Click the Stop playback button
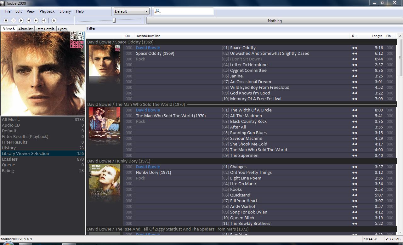Viewport: 403px width, 245px height. [x=6, y=20]
